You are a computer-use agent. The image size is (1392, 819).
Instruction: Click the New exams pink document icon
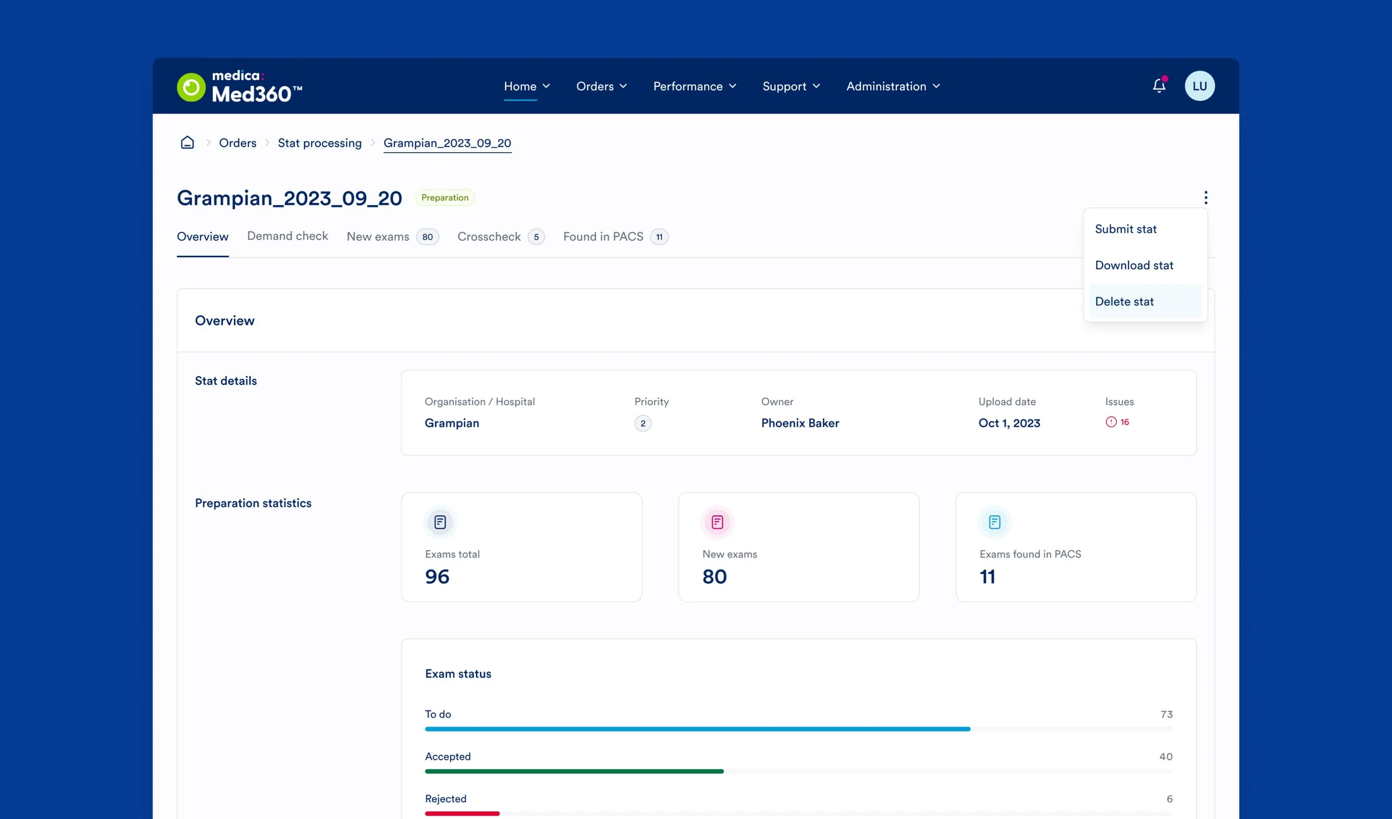pyautogui.click(x=717, y=522)
